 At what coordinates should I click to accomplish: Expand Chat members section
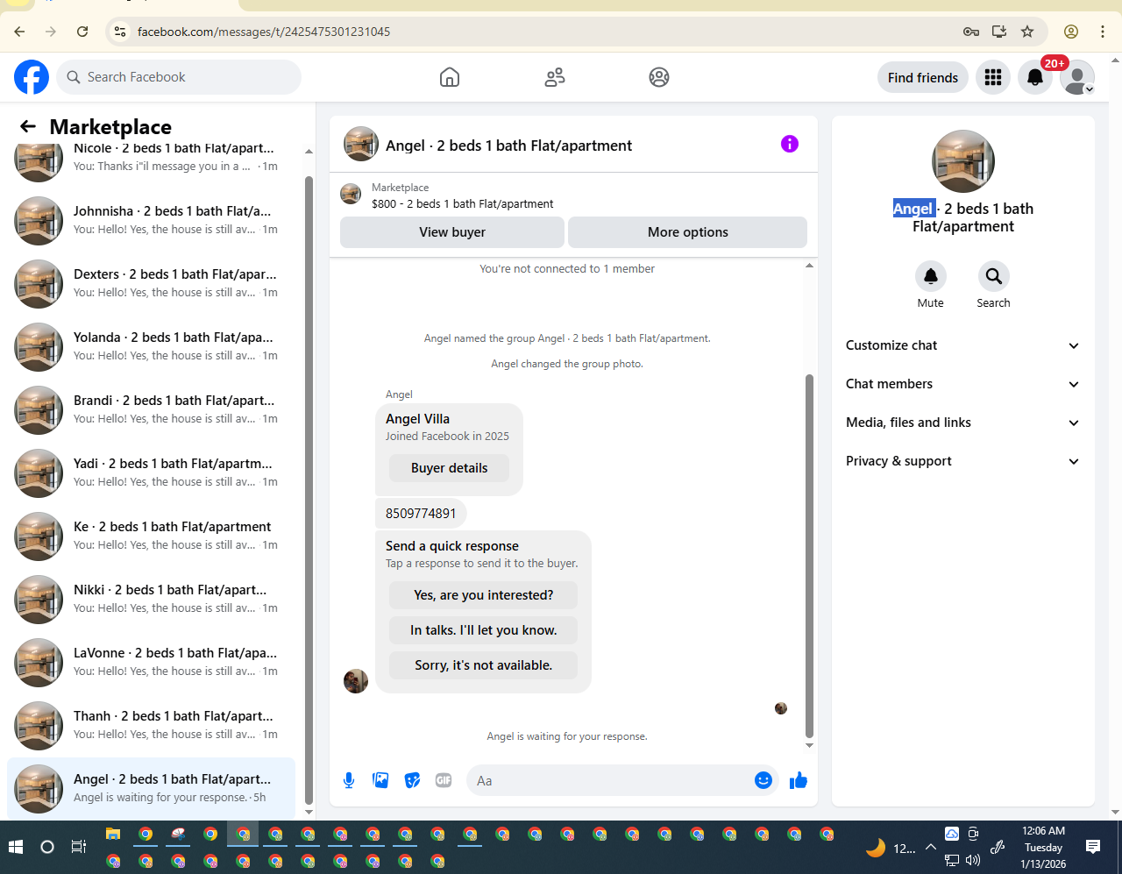click(963, 384)
